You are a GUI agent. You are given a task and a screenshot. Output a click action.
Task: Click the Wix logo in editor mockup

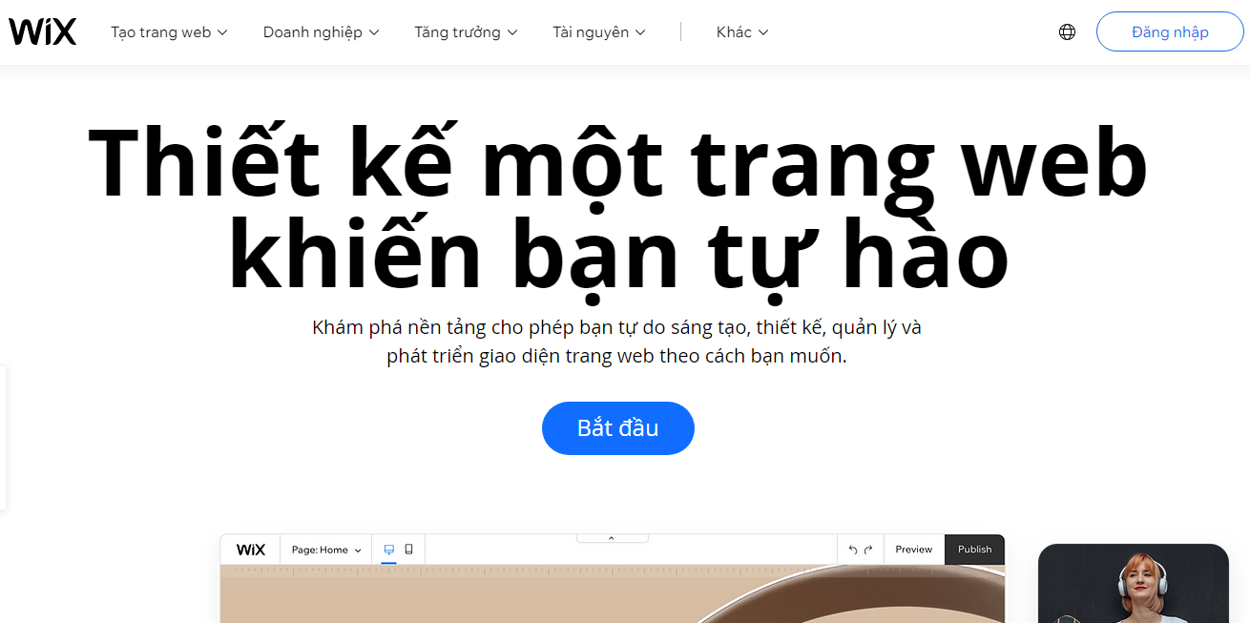[x=251, y=550]
